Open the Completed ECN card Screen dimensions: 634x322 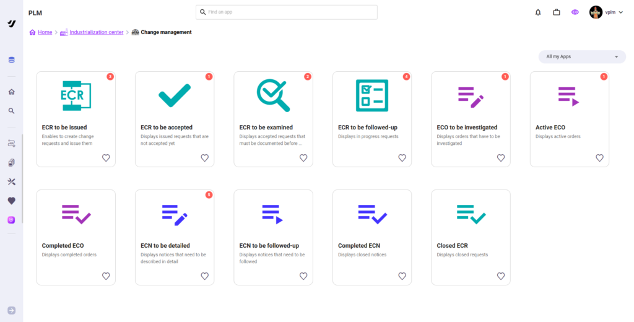tap(371, 237)
